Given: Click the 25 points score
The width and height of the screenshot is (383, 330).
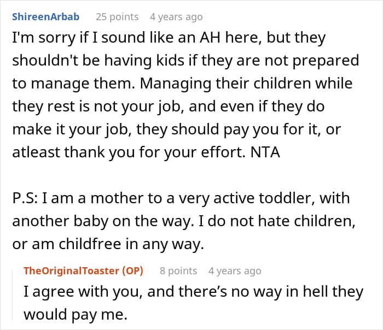Looking at the screenshot, I should tap(117, 17).
